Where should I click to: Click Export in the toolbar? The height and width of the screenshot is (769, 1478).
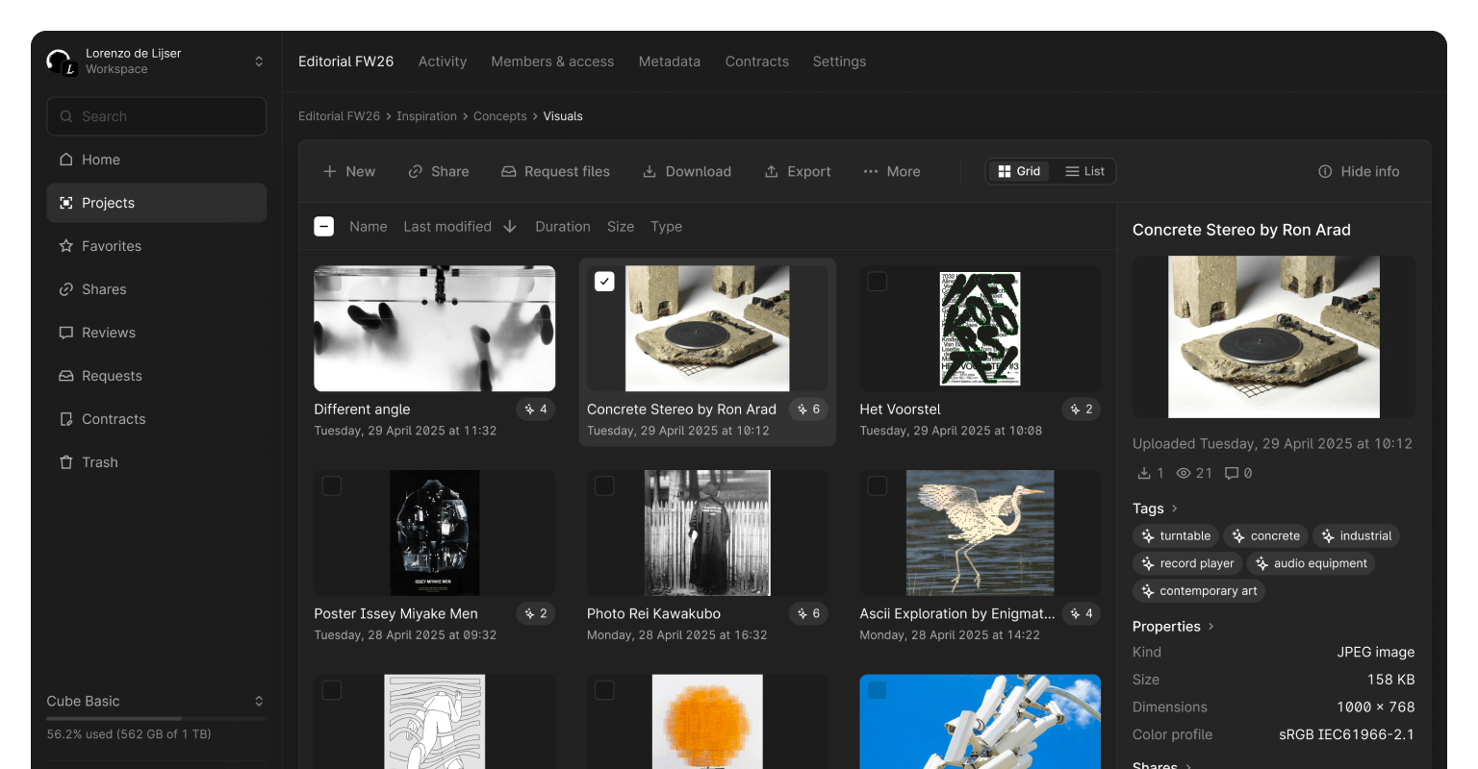pyautogui.click(x=798, y=171)
